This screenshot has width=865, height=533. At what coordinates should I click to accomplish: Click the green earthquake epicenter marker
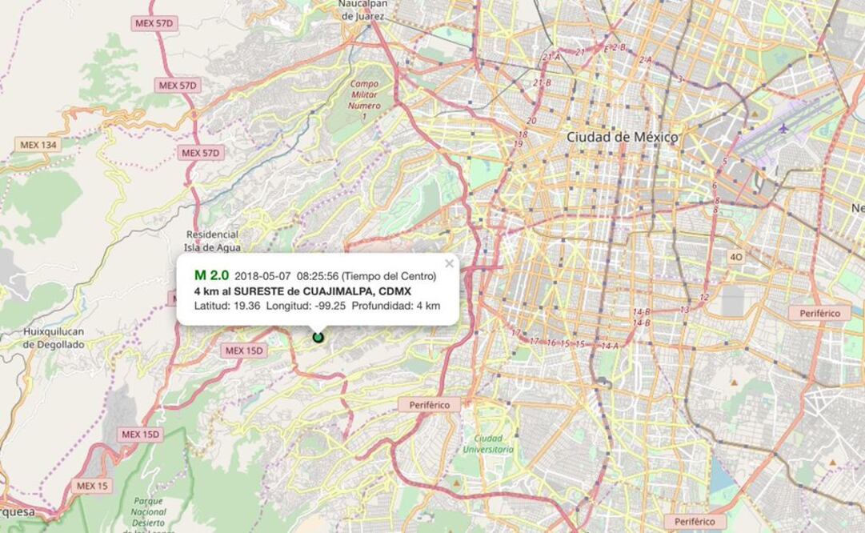coord(318,337)
